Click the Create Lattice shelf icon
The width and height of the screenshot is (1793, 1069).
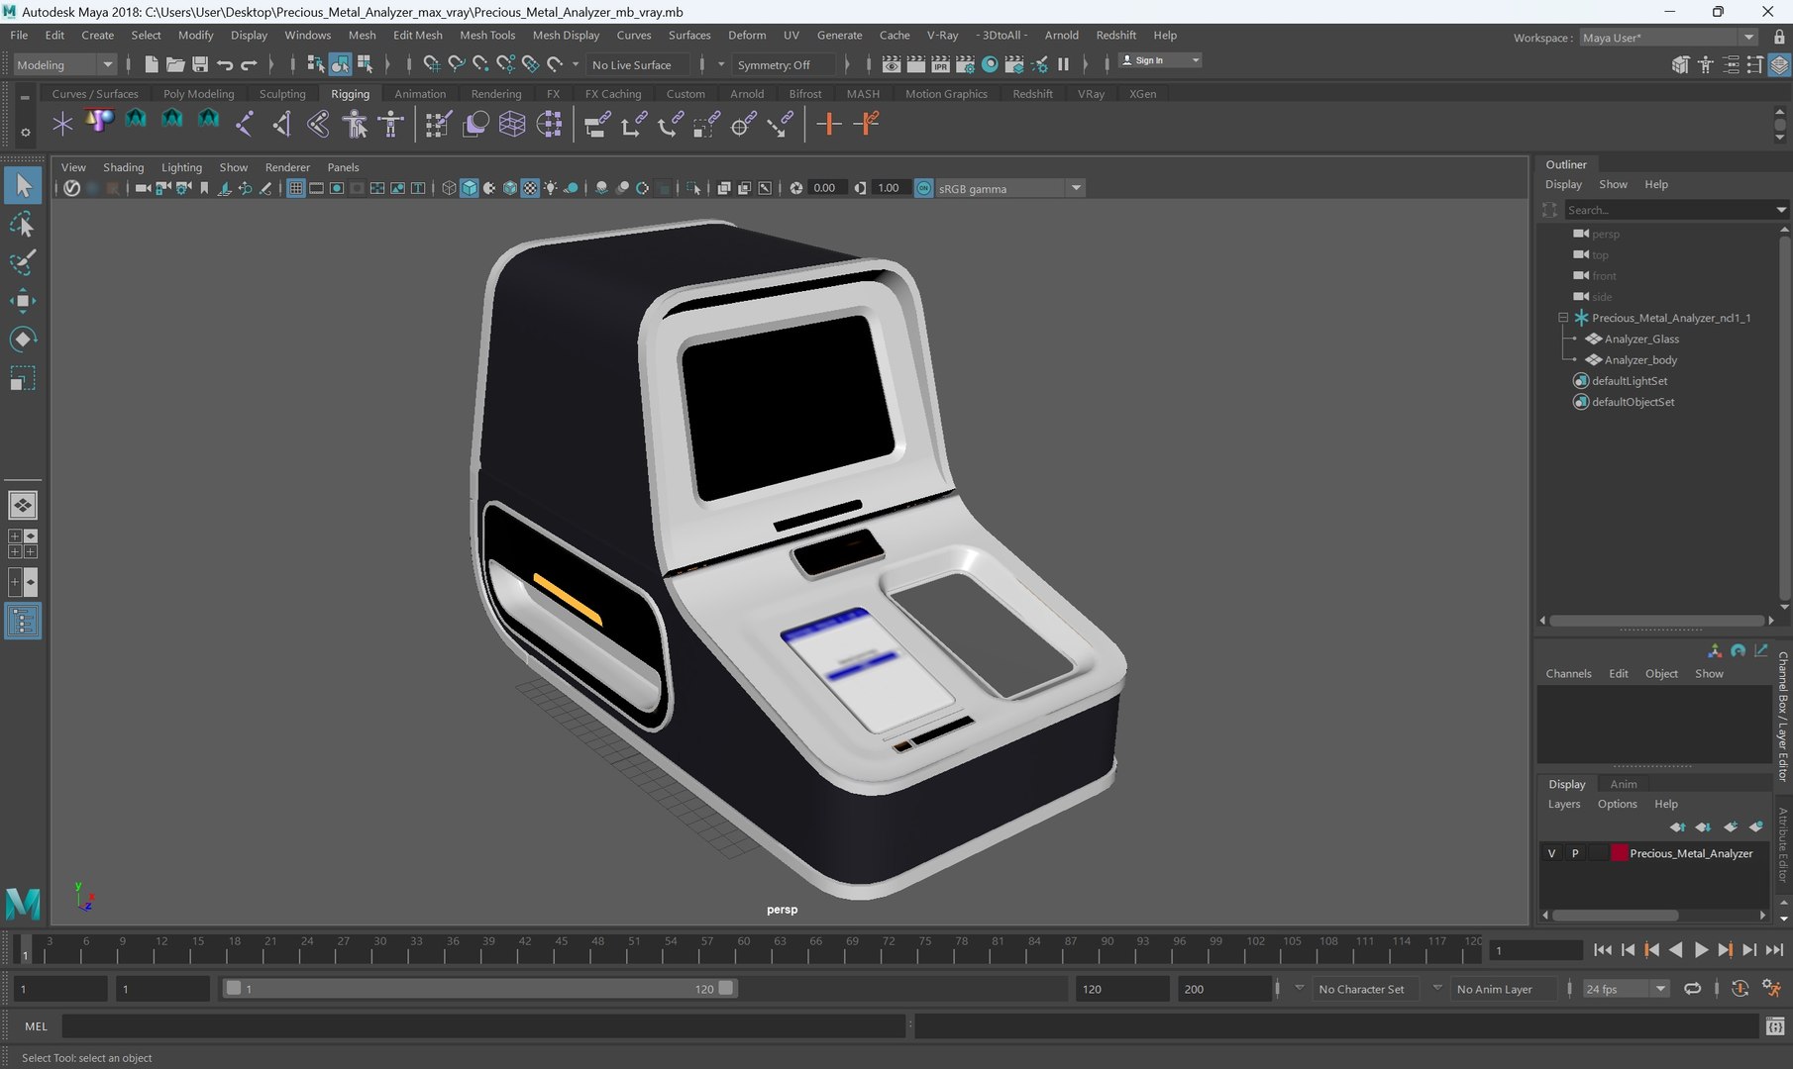click(512, 124)
